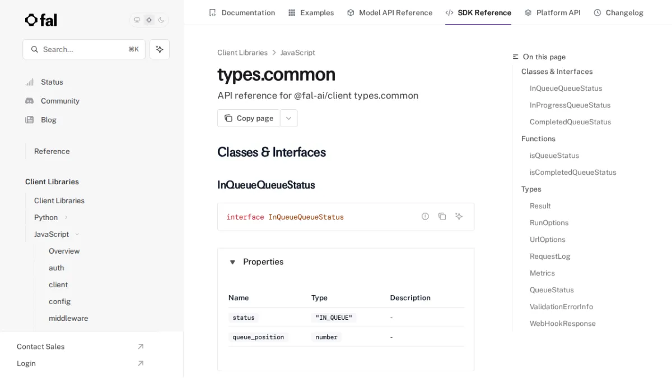The height and width of the screenshot is (378, 672).
Task: Open the AI assistant sparkle button
Action: point(160,49)
